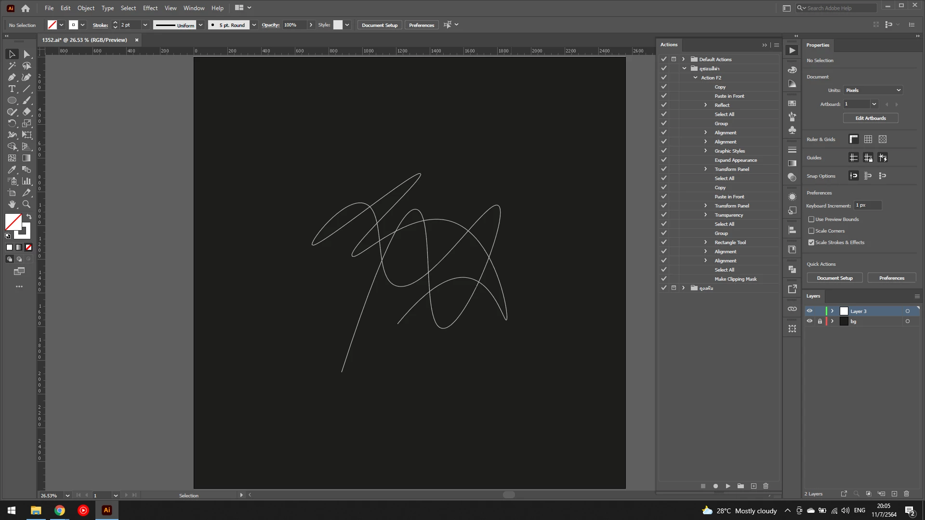This screenshot has width=925, height=520.
Task: Click the Keyboard Increment input field
Action: click(868, 206)
